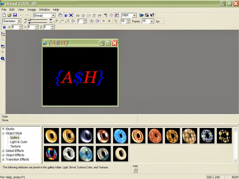
Task: Select Gallery under Object Style
Action: [15, 138]
